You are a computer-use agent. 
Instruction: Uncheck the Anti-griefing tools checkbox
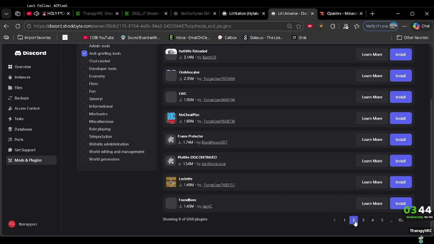click(84, 54)
